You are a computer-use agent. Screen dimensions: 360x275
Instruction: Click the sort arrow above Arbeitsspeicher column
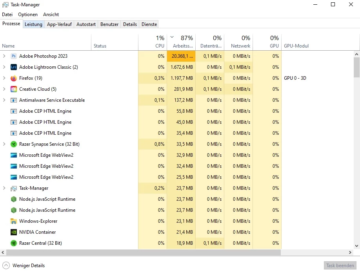[172, 37]
